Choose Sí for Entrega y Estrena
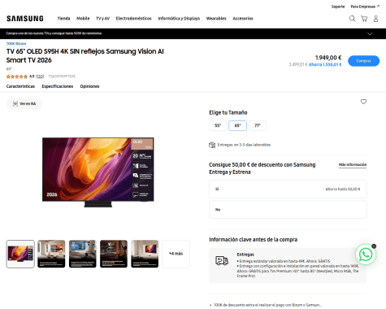386x309 pixels. (x=288, y=189)
